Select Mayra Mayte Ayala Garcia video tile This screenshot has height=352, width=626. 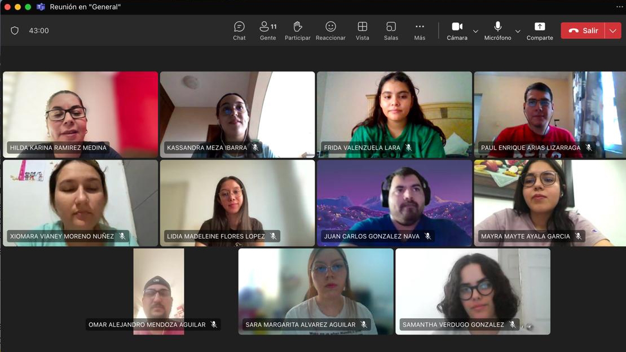[550, 203]
